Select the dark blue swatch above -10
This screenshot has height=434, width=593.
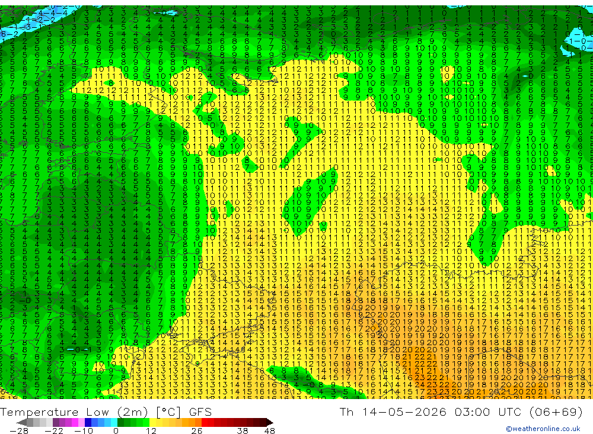(x=88, y=423)
